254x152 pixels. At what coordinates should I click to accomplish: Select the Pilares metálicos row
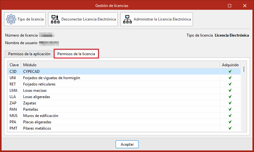(x=124, y=128)
